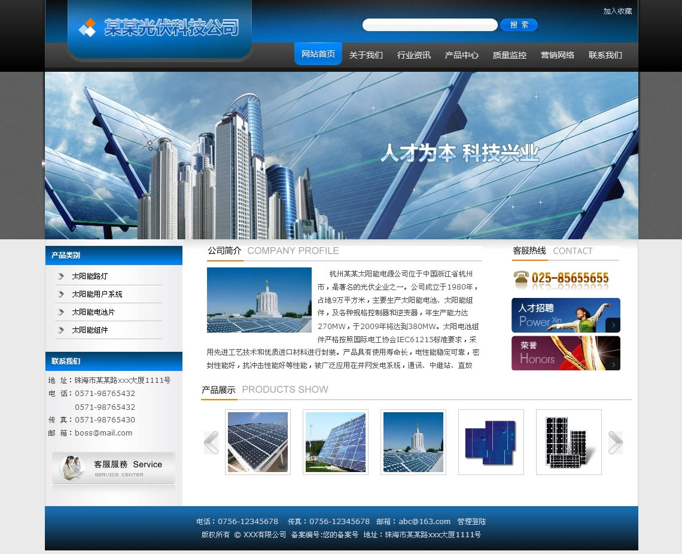The height and width of the screenshot is (554, 682).
Task: Click the arrow icon on 人才招聘 banner
Action: pyautogui.click(x=613, y=325)
